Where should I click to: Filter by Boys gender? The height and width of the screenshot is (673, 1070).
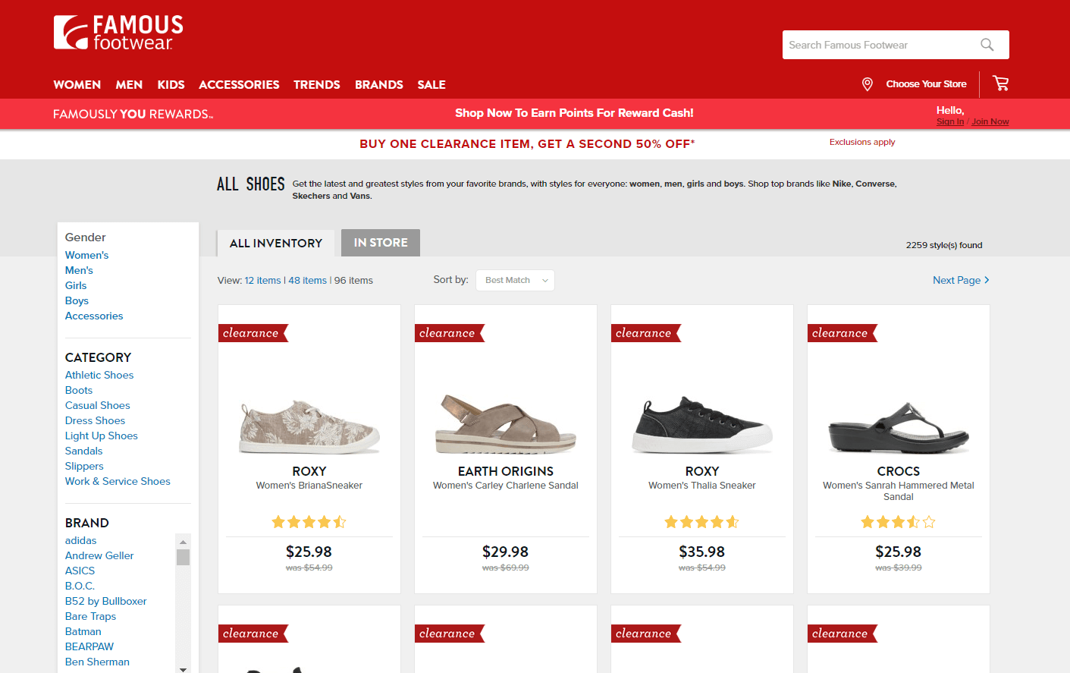(x=77, y=300)
